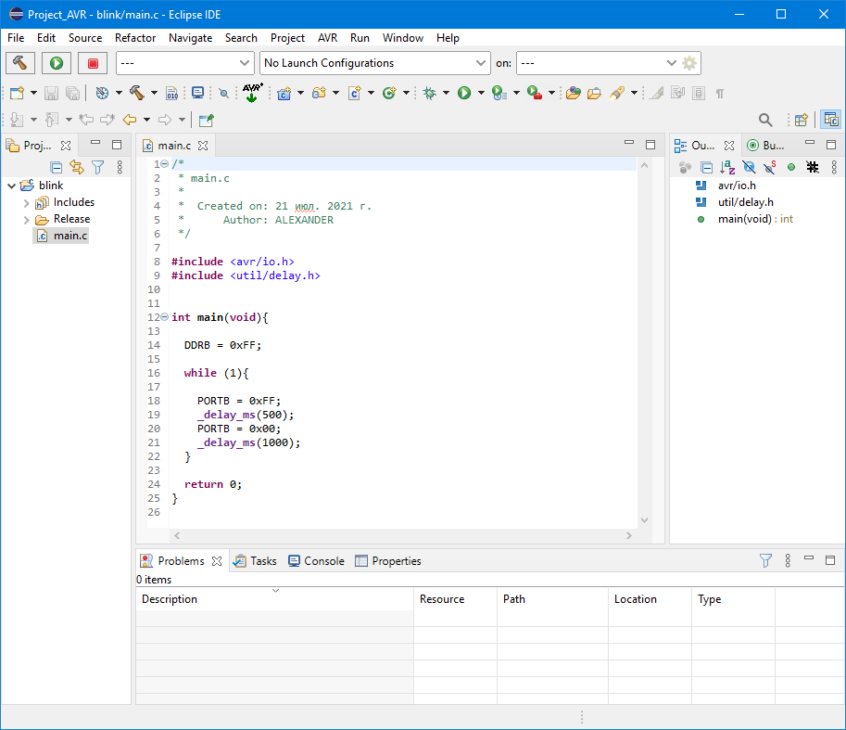Viewport: 846px width, 730px height.
Task: Click the Forward navigation arrow
Action: pos(165,120)
